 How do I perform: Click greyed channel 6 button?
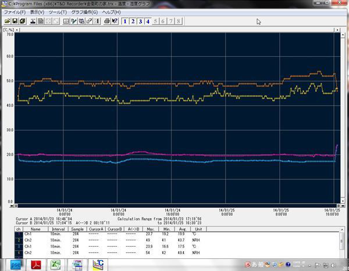[163, 21]
